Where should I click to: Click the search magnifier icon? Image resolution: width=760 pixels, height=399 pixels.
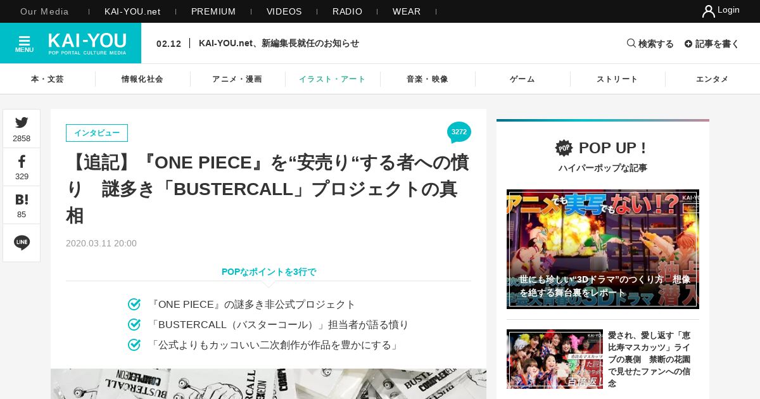pos(631,43)
